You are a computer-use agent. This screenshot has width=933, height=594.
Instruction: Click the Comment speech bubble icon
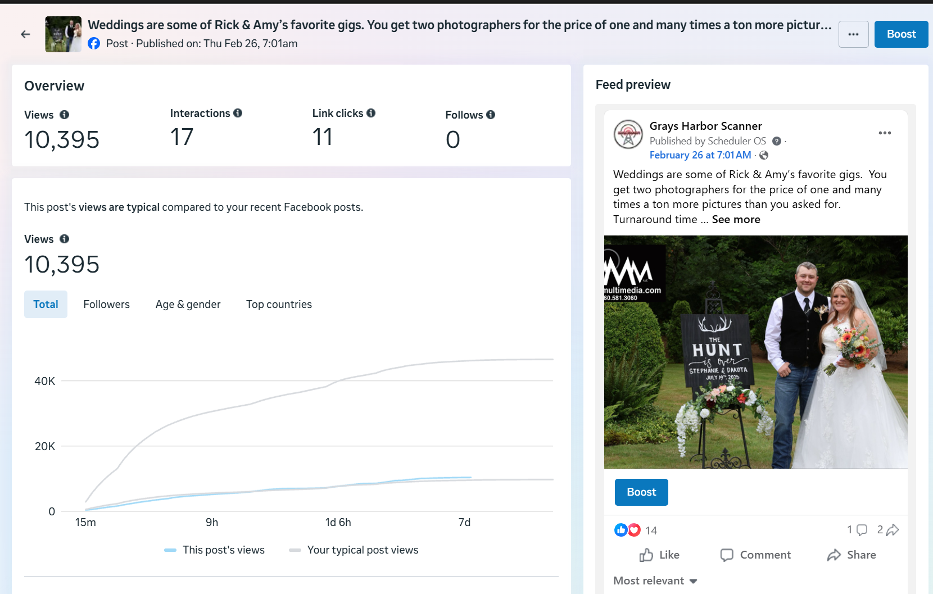point(727,555)
